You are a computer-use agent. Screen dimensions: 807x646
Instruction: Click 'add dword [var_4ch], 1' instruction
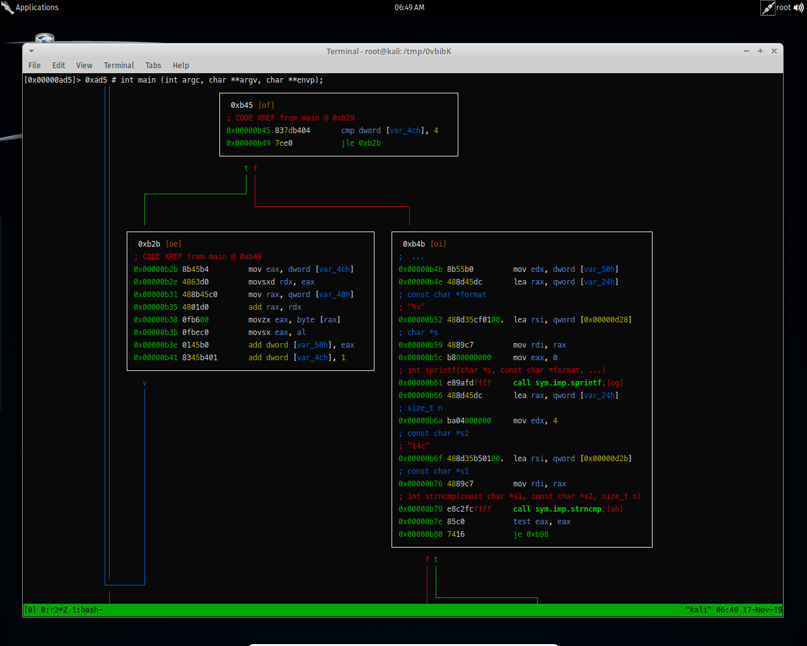[297, 358]
